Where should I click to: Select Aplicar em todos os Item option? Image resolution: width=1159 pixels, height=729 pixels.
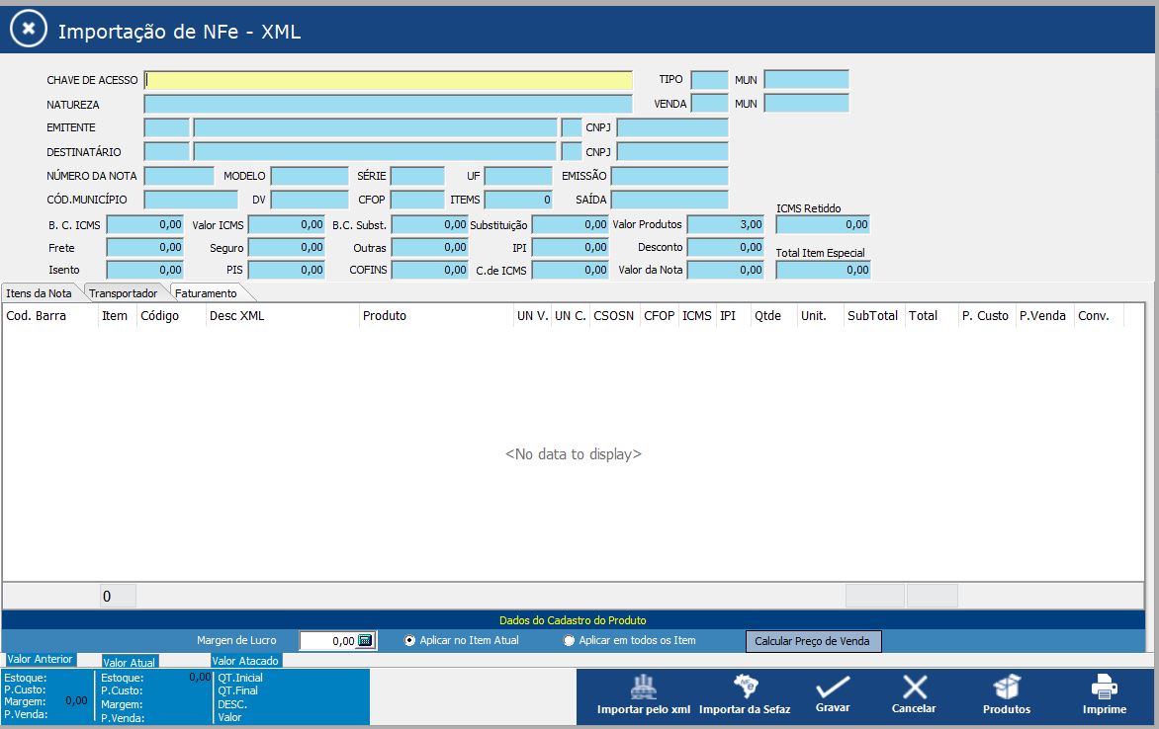[x=569, y=641]
